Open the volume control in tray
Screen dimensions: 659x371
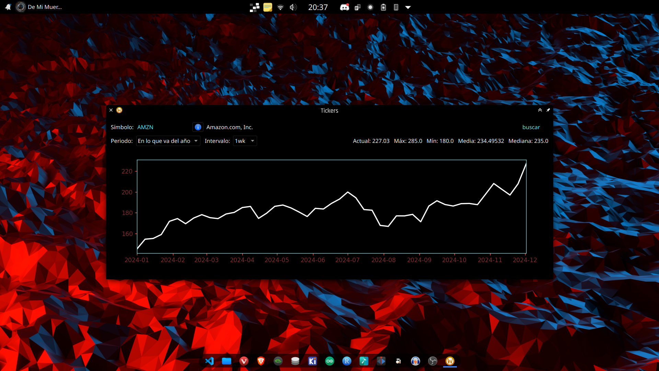tap(293, 7)
